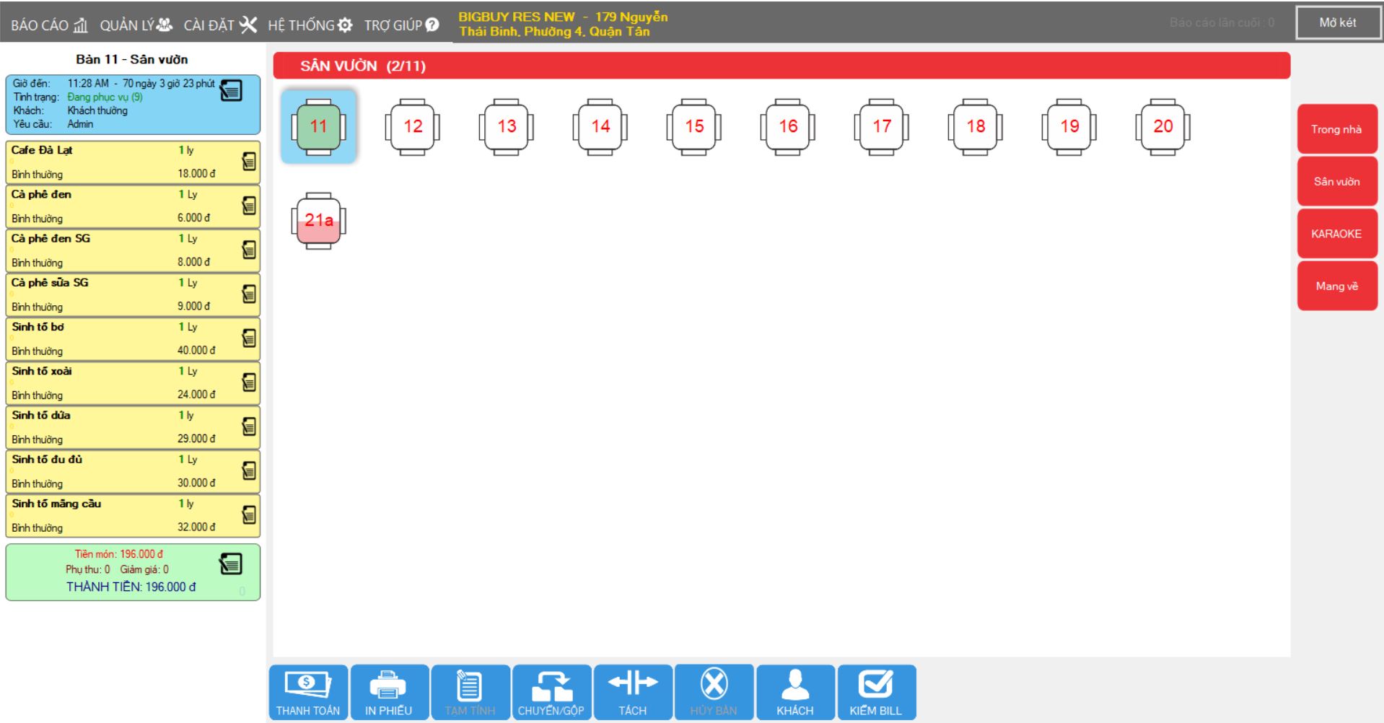Select table 21a icon
The width and height of the screenshot is (1384, 723).
click(x=318, y=221)
